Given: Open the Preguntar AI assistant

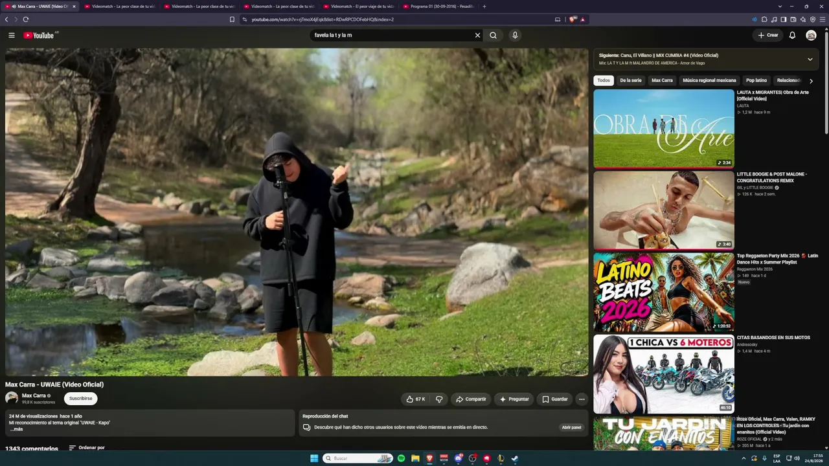Looking at the screenshot, I should click(x=514, y=399).
